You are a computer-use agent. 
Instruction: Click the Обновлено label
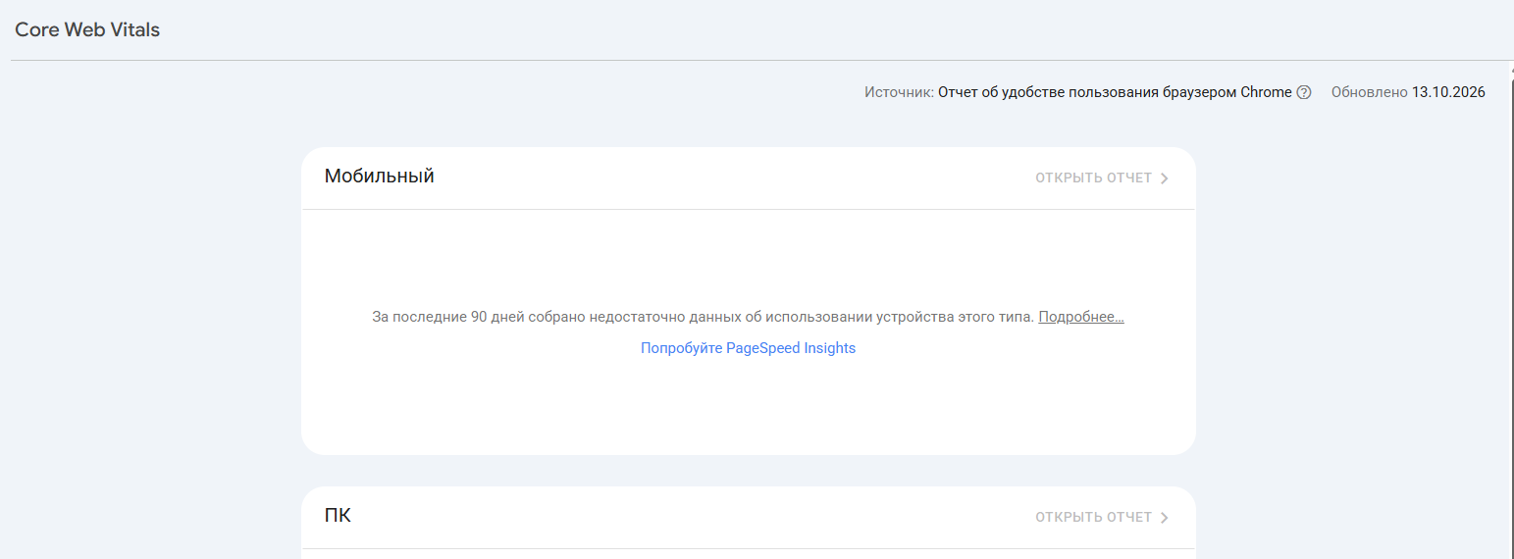pyautogui.click(x=1369, y=92)
